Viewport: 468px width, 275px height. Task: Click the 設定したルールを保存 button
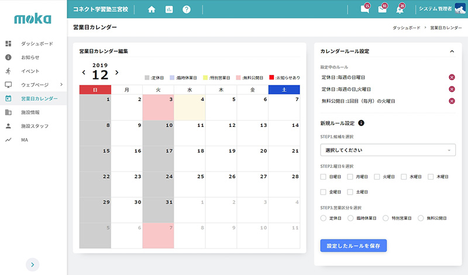353,246
